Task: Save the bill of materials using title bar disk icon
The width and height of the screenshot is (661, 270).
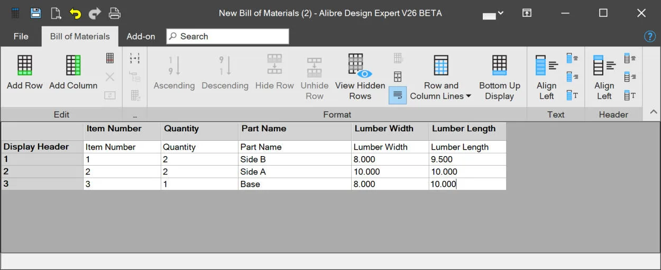Action: (35, 13)
